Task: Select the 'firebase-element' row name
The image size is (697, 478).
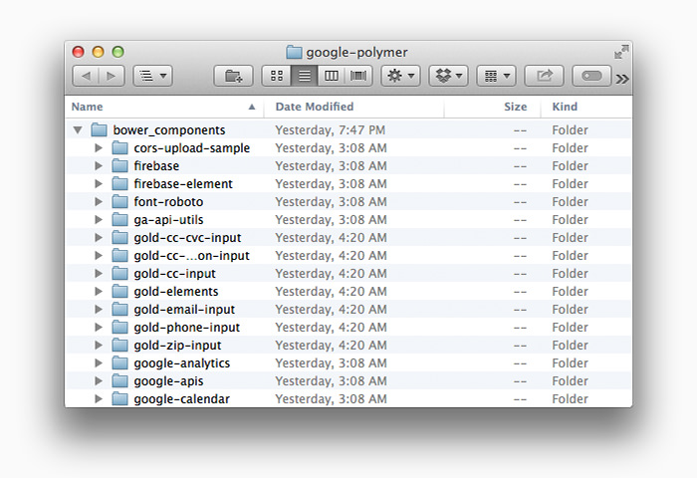Action: (183, 183)
